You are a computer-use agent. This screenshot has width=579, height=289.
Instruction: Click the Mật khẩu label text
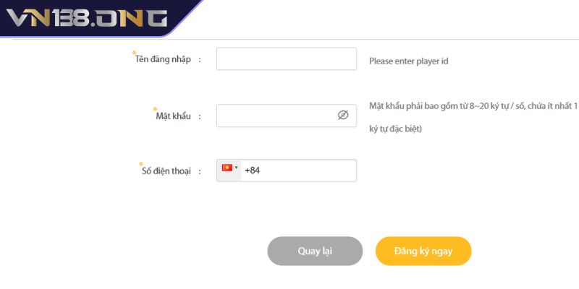coord(173,116)
